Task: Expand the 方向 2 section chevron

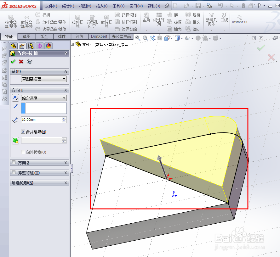Action: (66, 163)
